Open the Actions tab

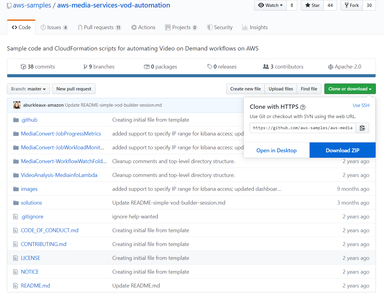(143, 27)
